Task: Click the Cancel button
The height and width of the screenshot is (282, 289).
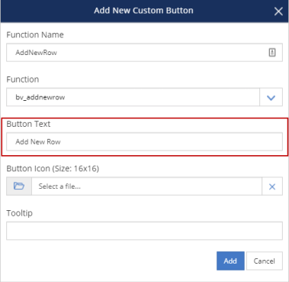Action: (265, 261)
